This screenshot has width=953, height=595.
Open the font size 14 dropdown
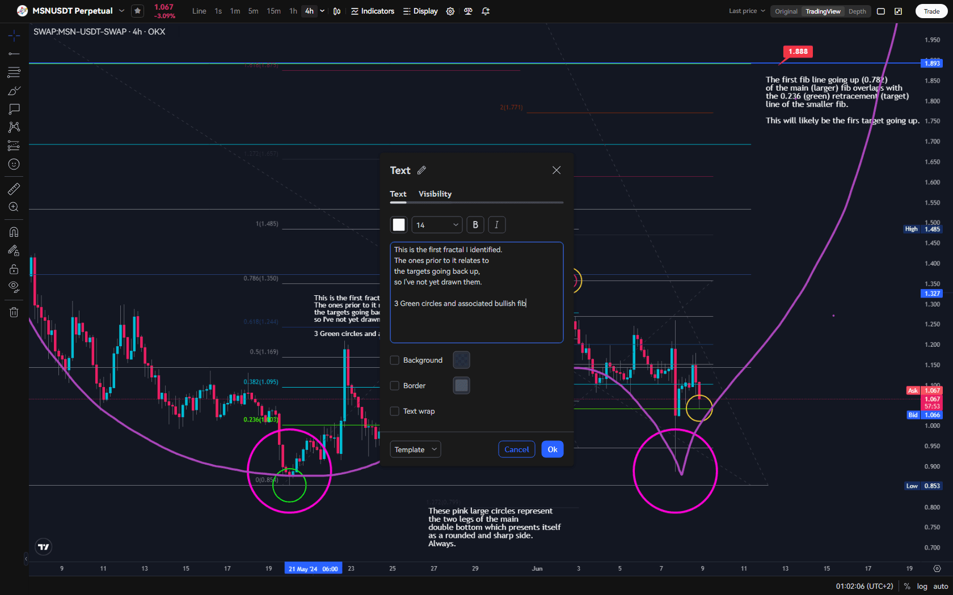coord(437,225)
